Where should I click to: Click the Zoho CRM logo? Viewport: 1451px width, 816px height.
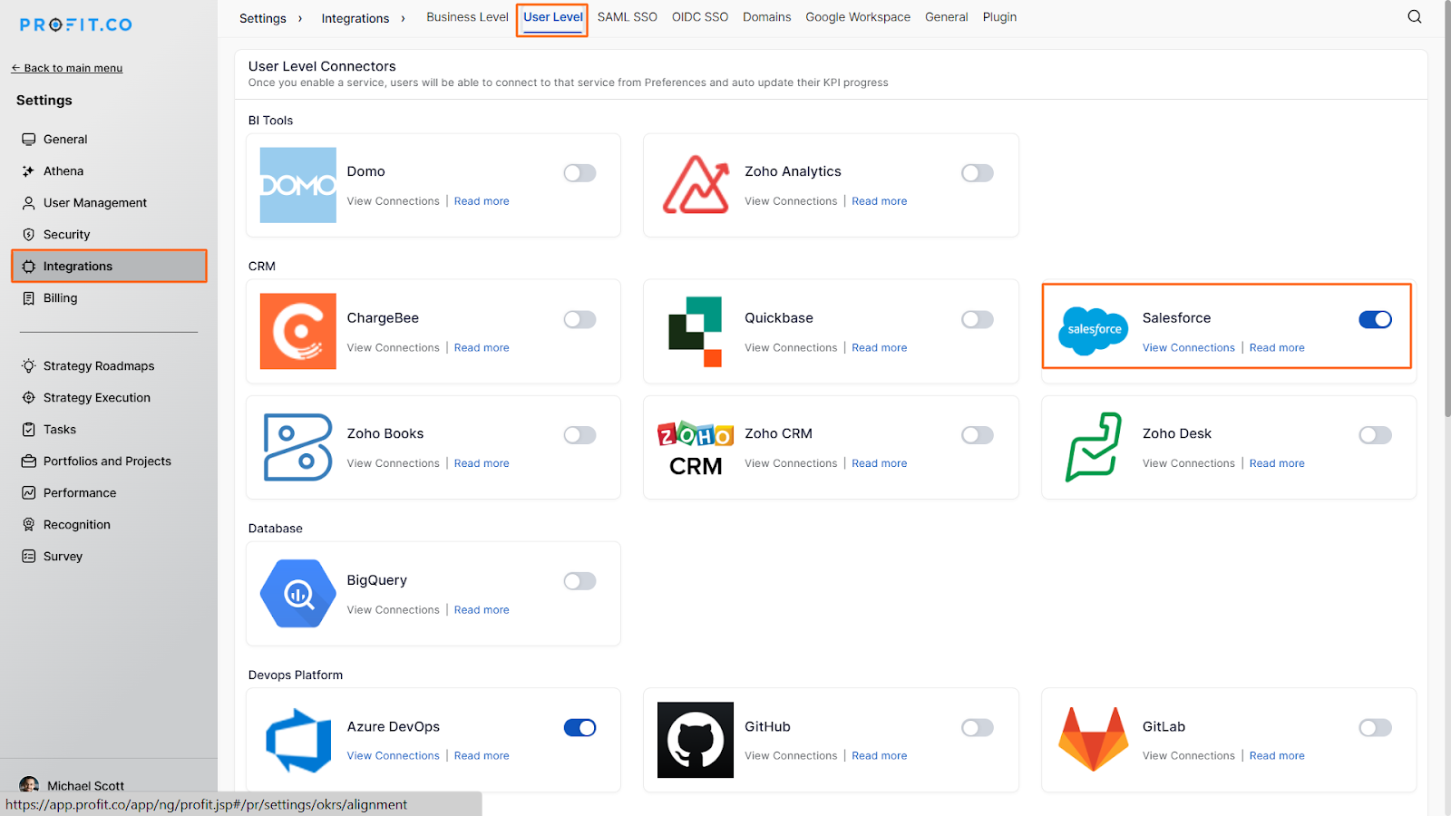696,449
